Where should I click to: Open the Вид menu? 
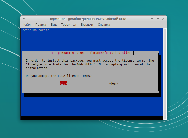(x=54, y=25)
